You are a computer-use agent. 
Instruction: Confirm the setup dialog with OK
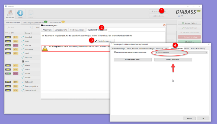pyautogui.click(x=201, y=118)
